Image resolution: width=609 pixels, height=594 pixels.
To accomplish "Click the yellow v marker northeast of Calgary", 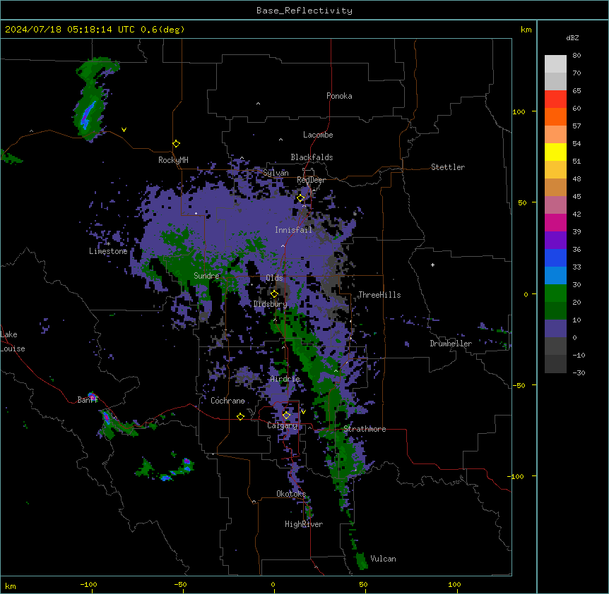I will [303, 412].
